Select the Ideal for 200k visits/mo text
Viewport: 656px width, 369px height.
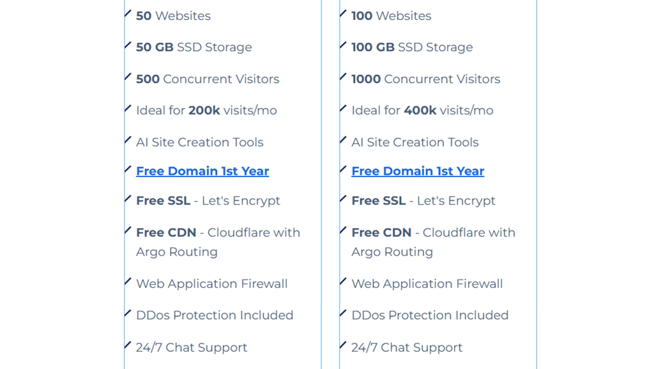click(x=206, y=111)
